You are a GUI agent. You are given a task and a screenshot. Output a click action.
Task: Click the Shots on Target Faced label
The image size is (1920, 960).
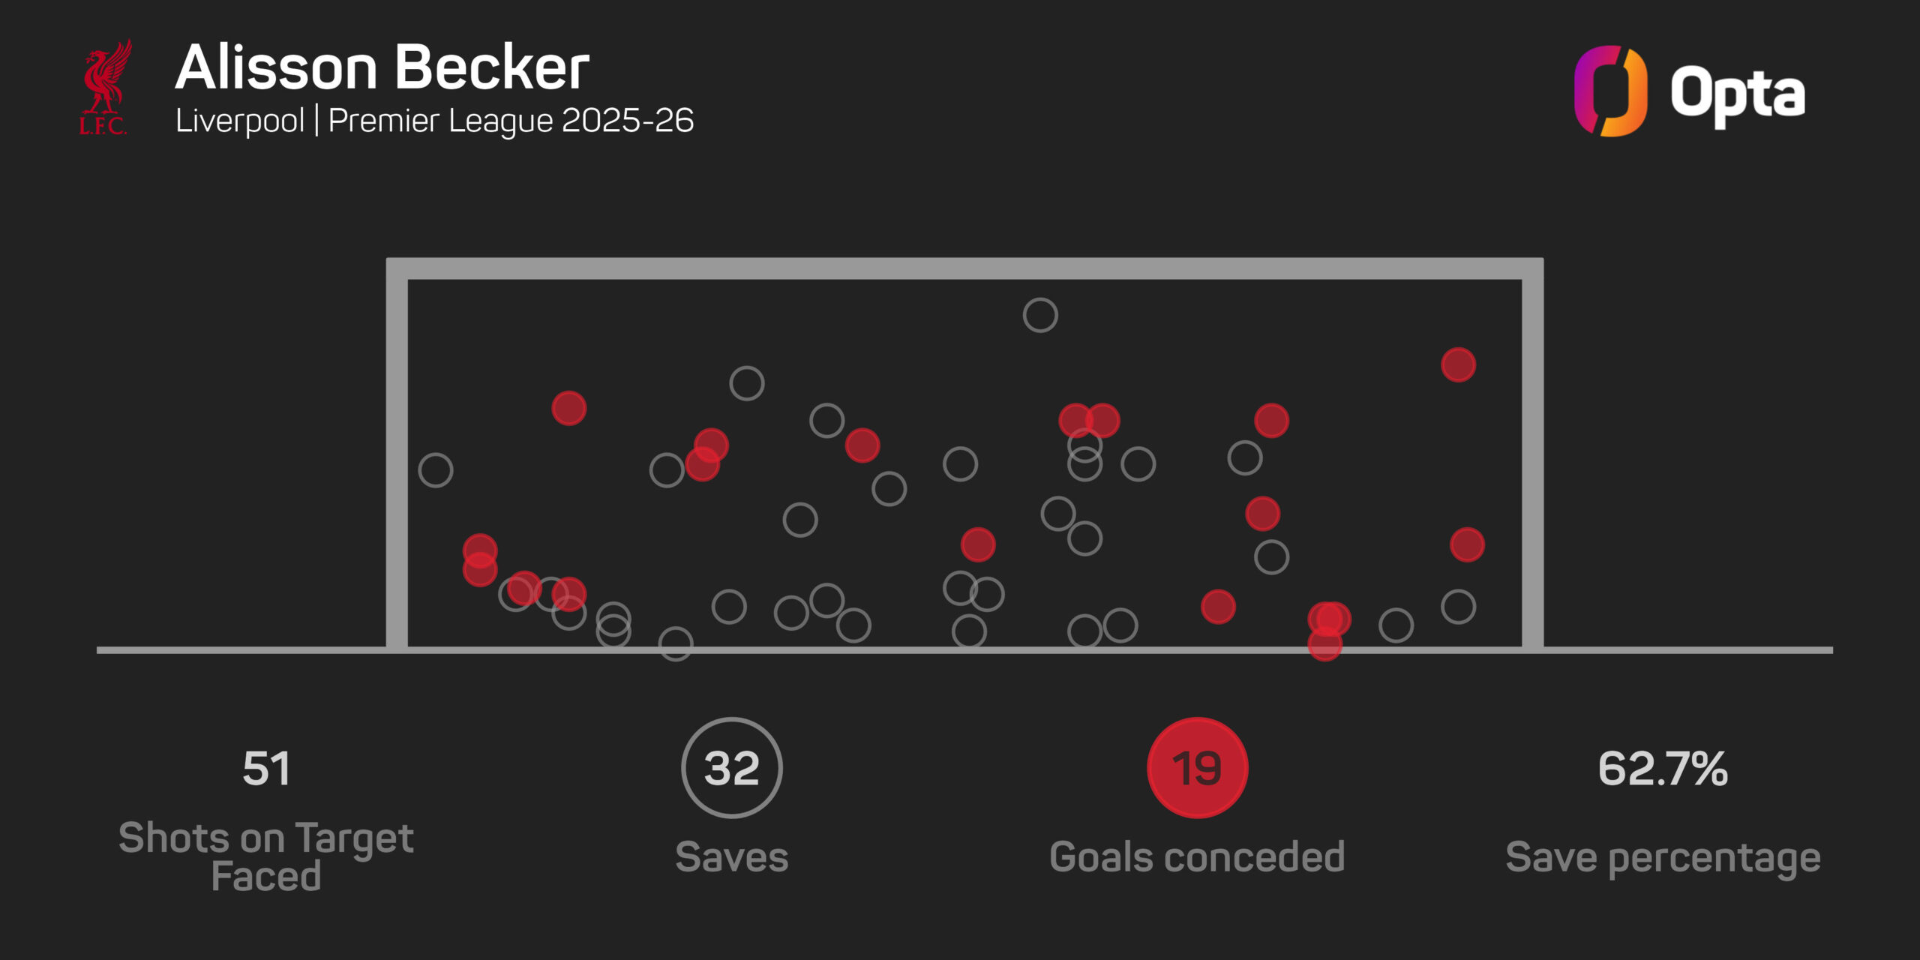pyautogui.click(x=266, y=856)
